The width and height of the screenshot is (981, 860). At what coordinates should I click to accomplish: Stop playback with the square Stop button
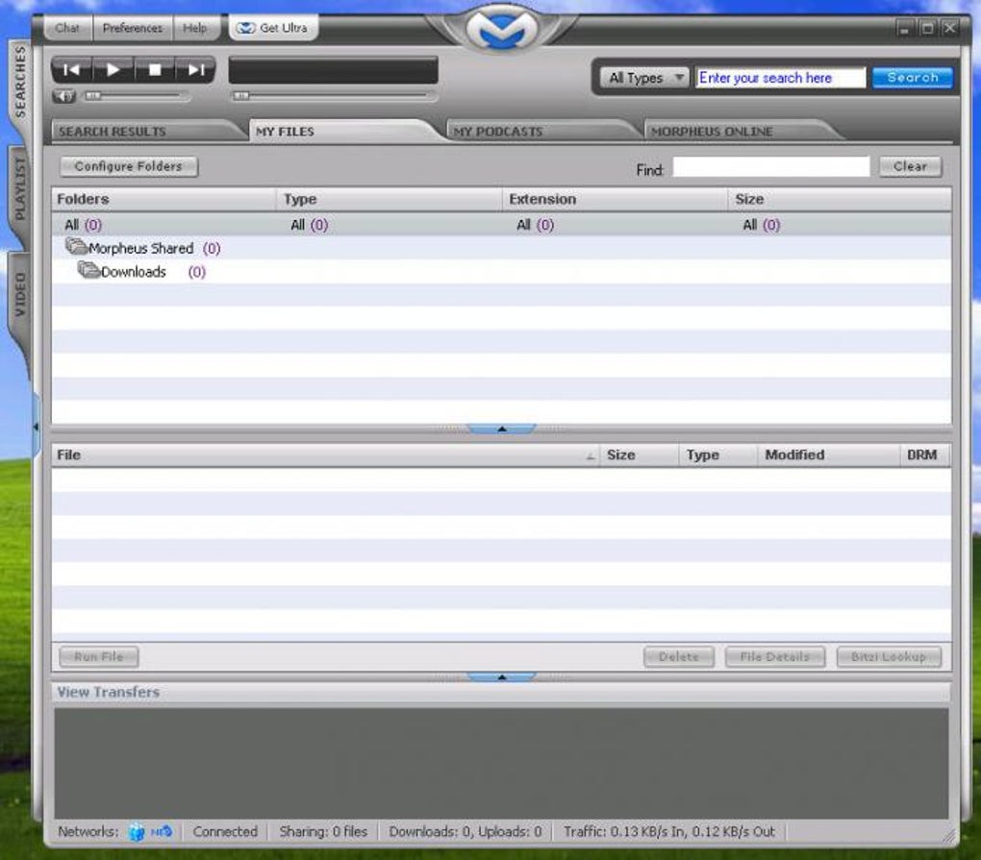155,69
